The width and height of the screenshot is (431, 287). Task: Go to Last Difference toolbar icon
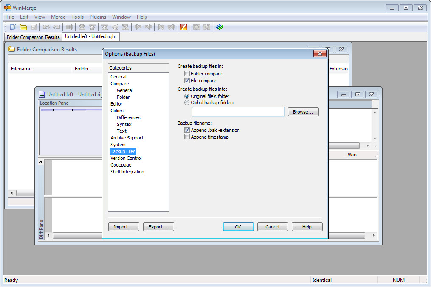click(125, 27)
